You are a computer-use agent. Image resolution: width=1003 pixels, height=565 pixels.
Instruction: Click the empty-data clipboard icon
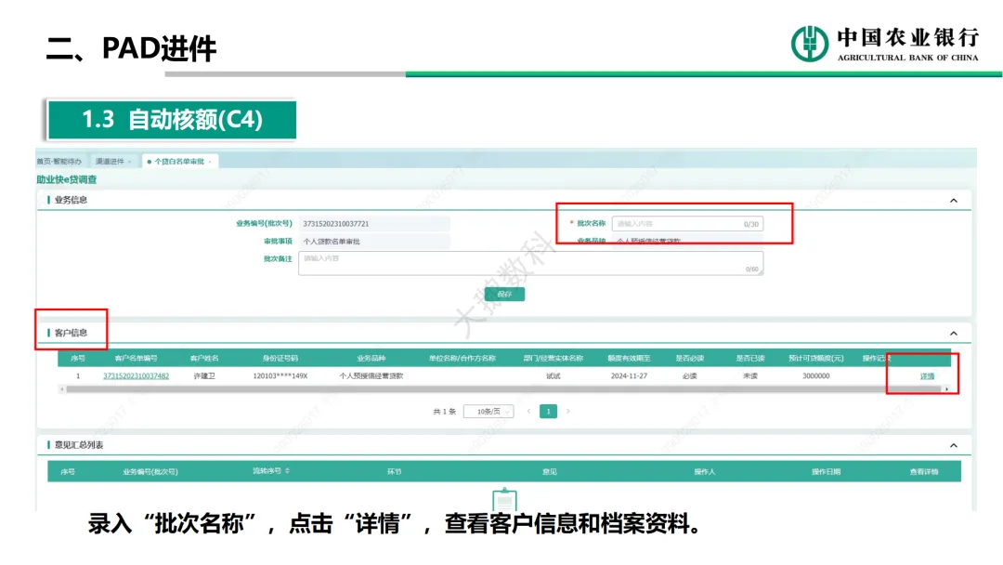[504, 500]
